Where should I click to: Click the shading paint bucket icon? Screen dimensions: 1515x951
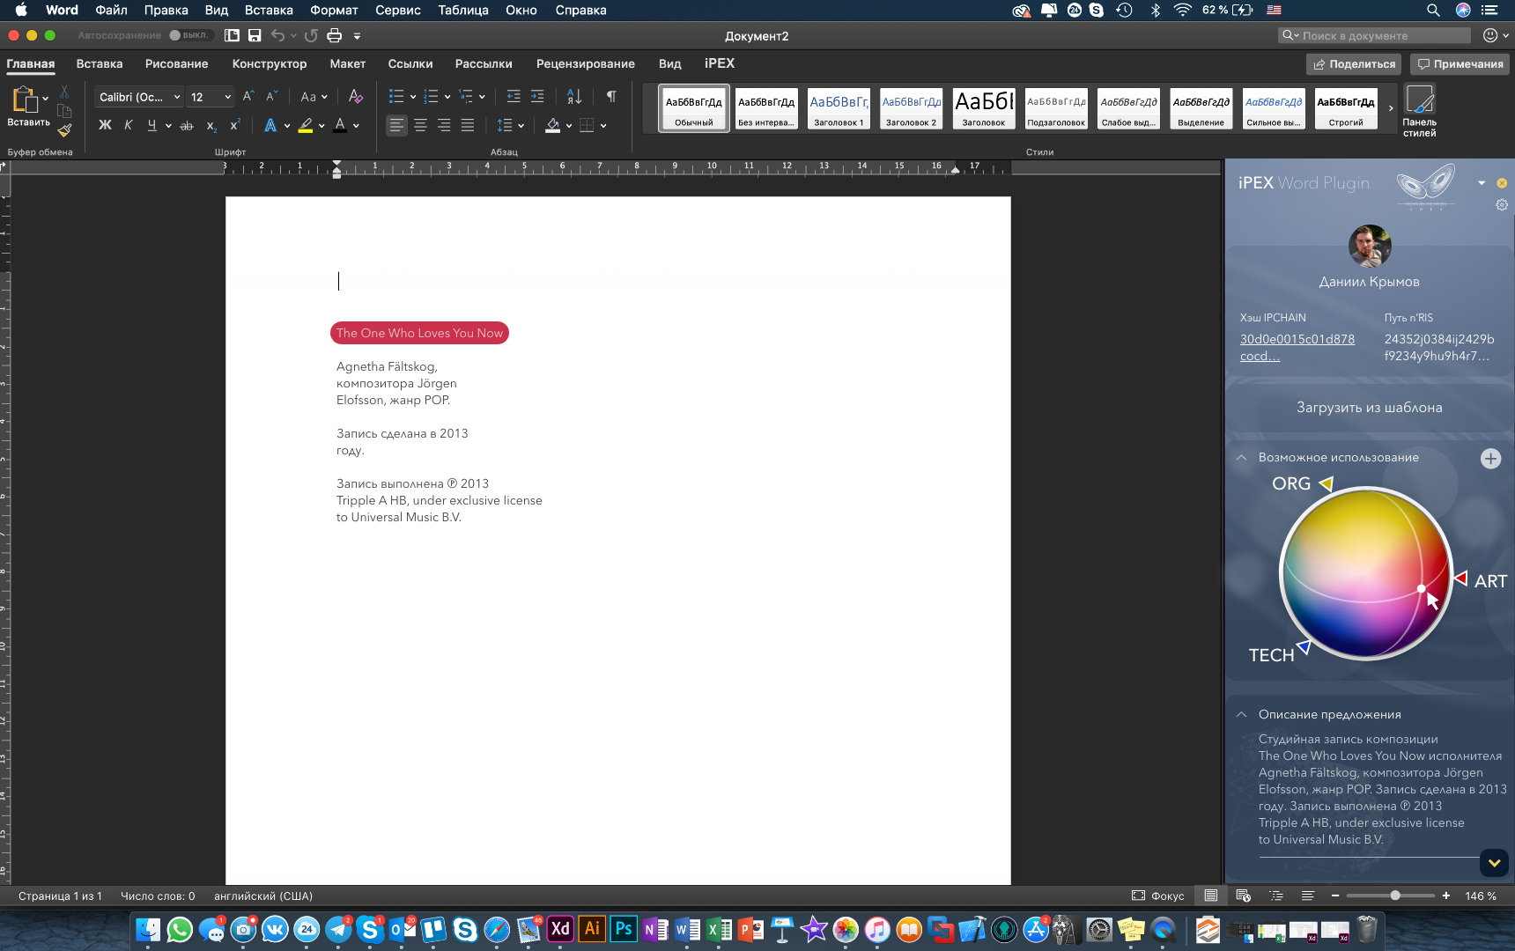tap(552, 125)
